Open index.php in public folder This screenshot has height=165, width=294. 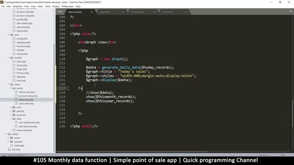point(19,146)
